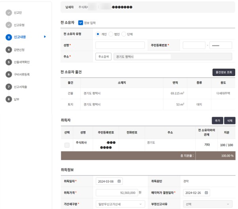
Task: Select step 5 산출세액확인 number icon
Action: point(9,62)
